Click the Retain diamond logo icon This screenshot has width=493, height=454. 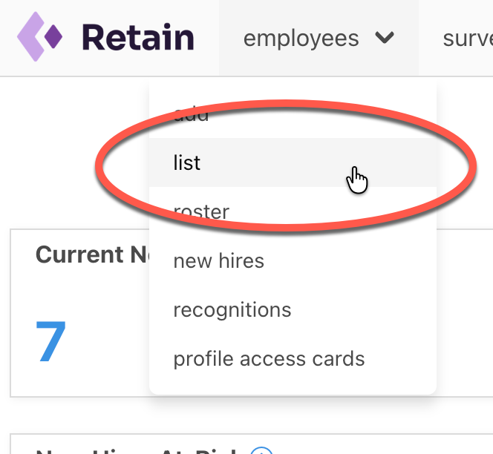39,37
